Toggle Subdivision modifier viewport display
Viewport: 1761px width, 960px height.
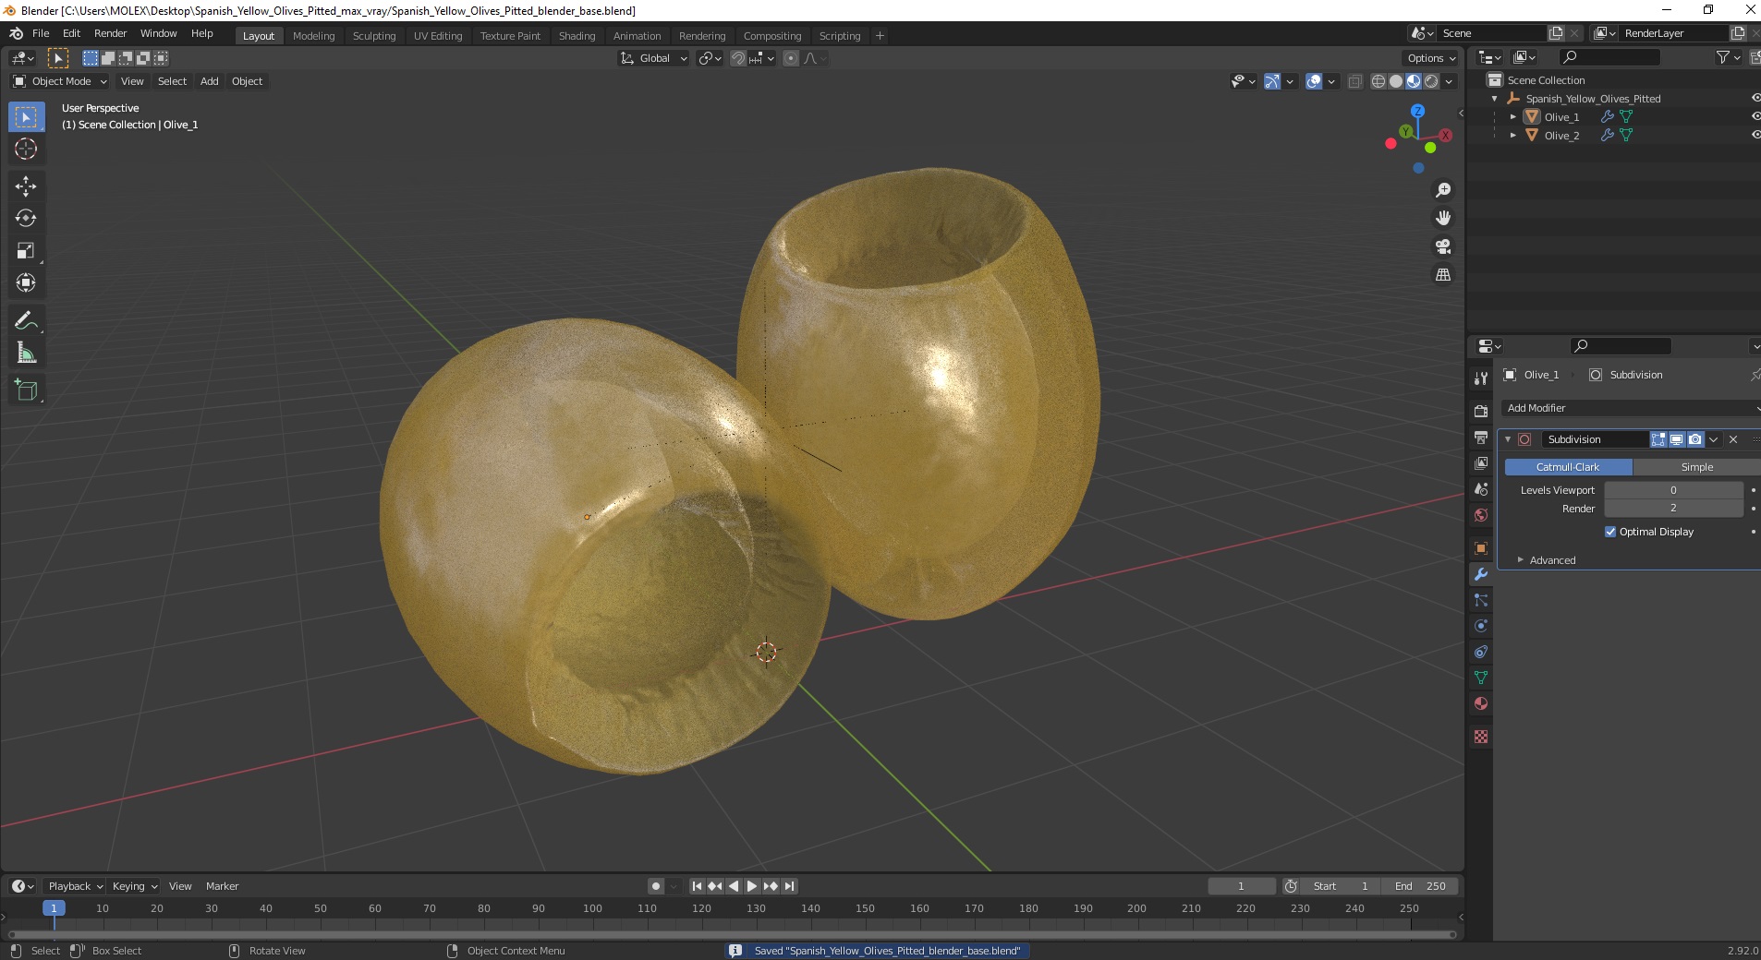1677,439
